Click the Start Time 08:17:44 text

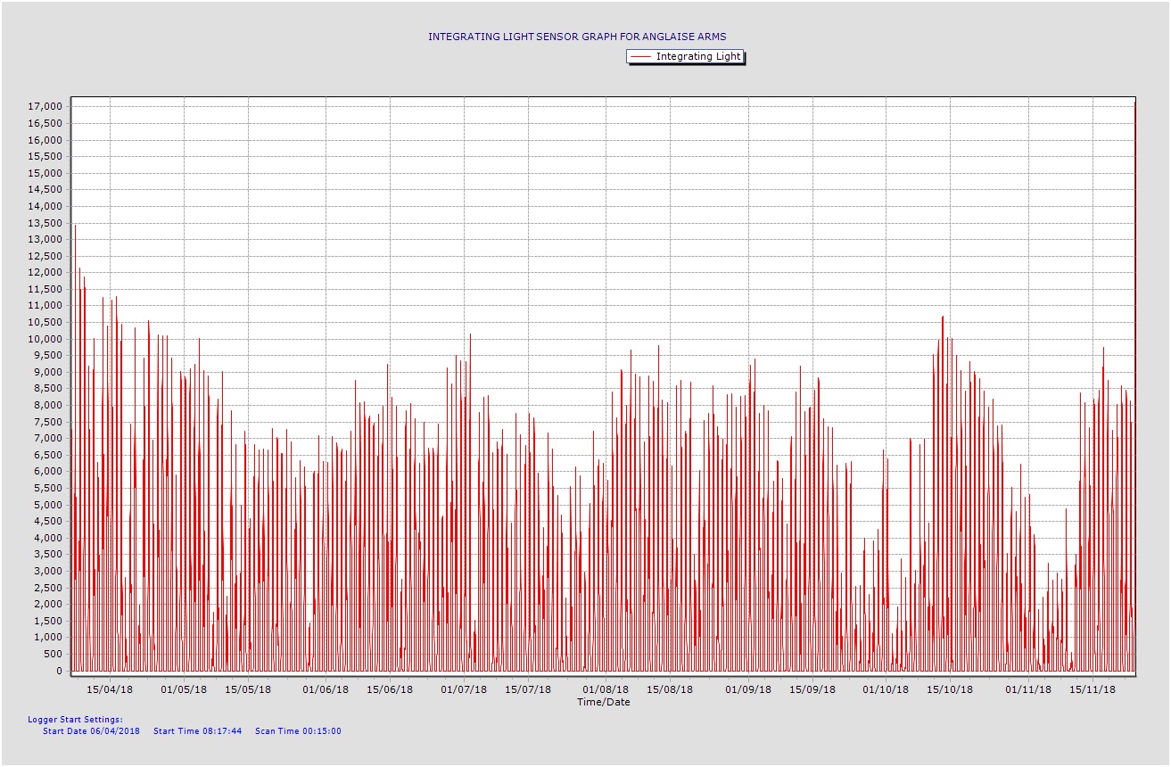(x=197, y=731)
